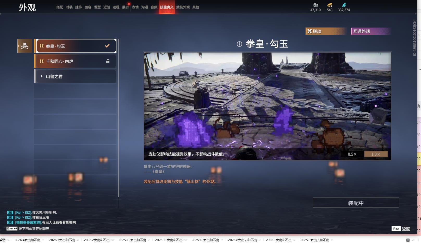The width and height of the screenshot is (421, 244).
Task: Click the red badge on the 展示 menu item
Action: pos(128,4)
